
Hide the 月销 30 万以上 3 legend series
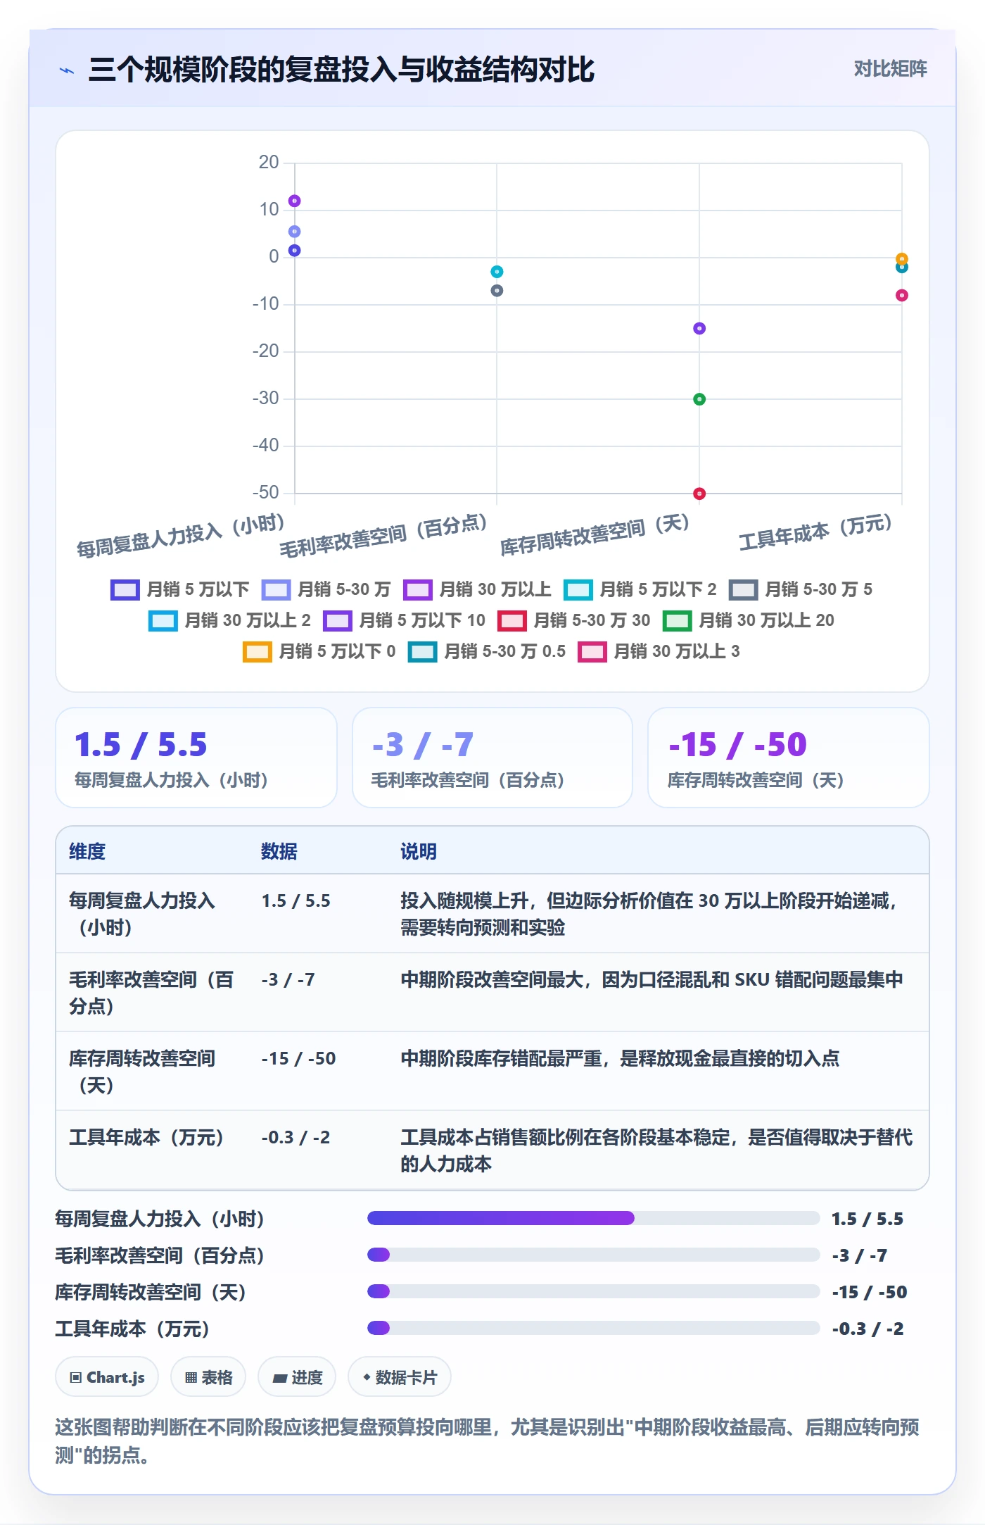[x=659, y=651]
